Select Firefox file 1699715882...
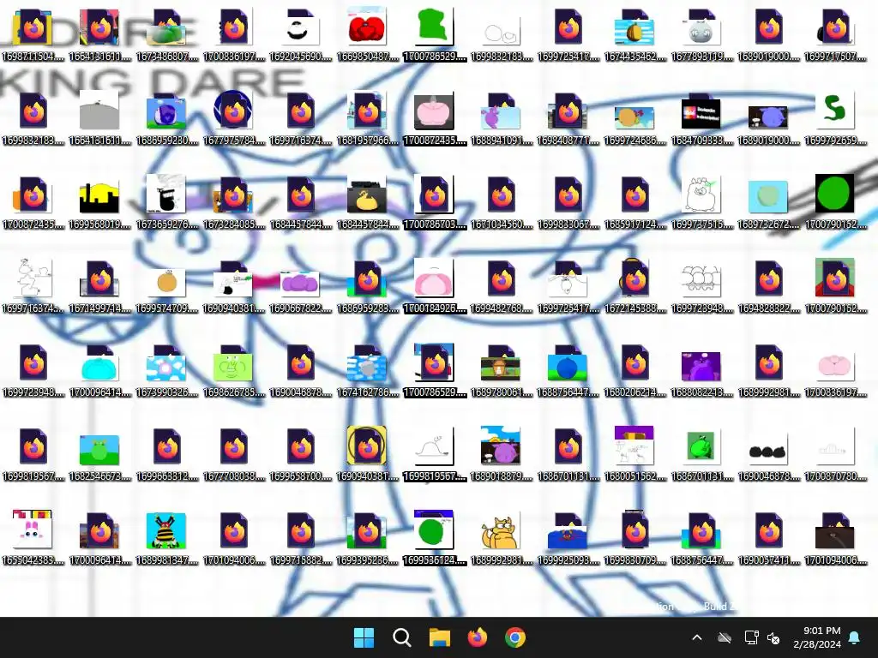878x658 pixels. point(300,538)
